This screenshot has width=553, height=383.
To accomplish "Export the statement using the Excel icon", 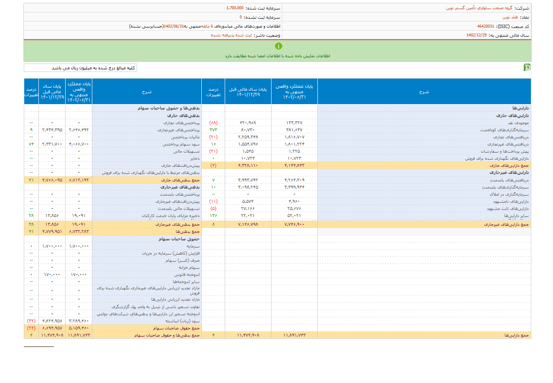I will click(x=528, y=68).
